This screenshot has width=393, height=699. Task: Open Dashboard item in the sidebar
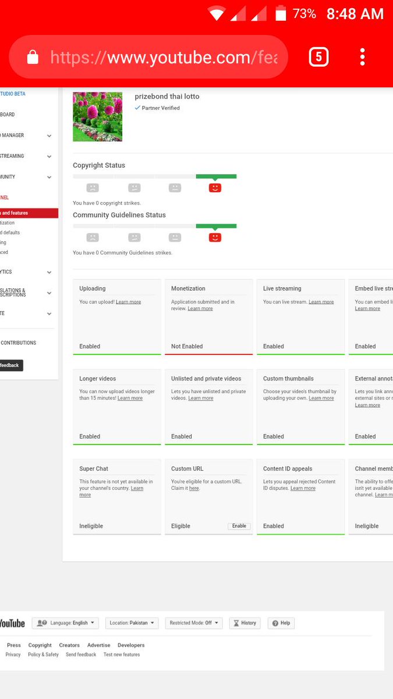point(8,115)
